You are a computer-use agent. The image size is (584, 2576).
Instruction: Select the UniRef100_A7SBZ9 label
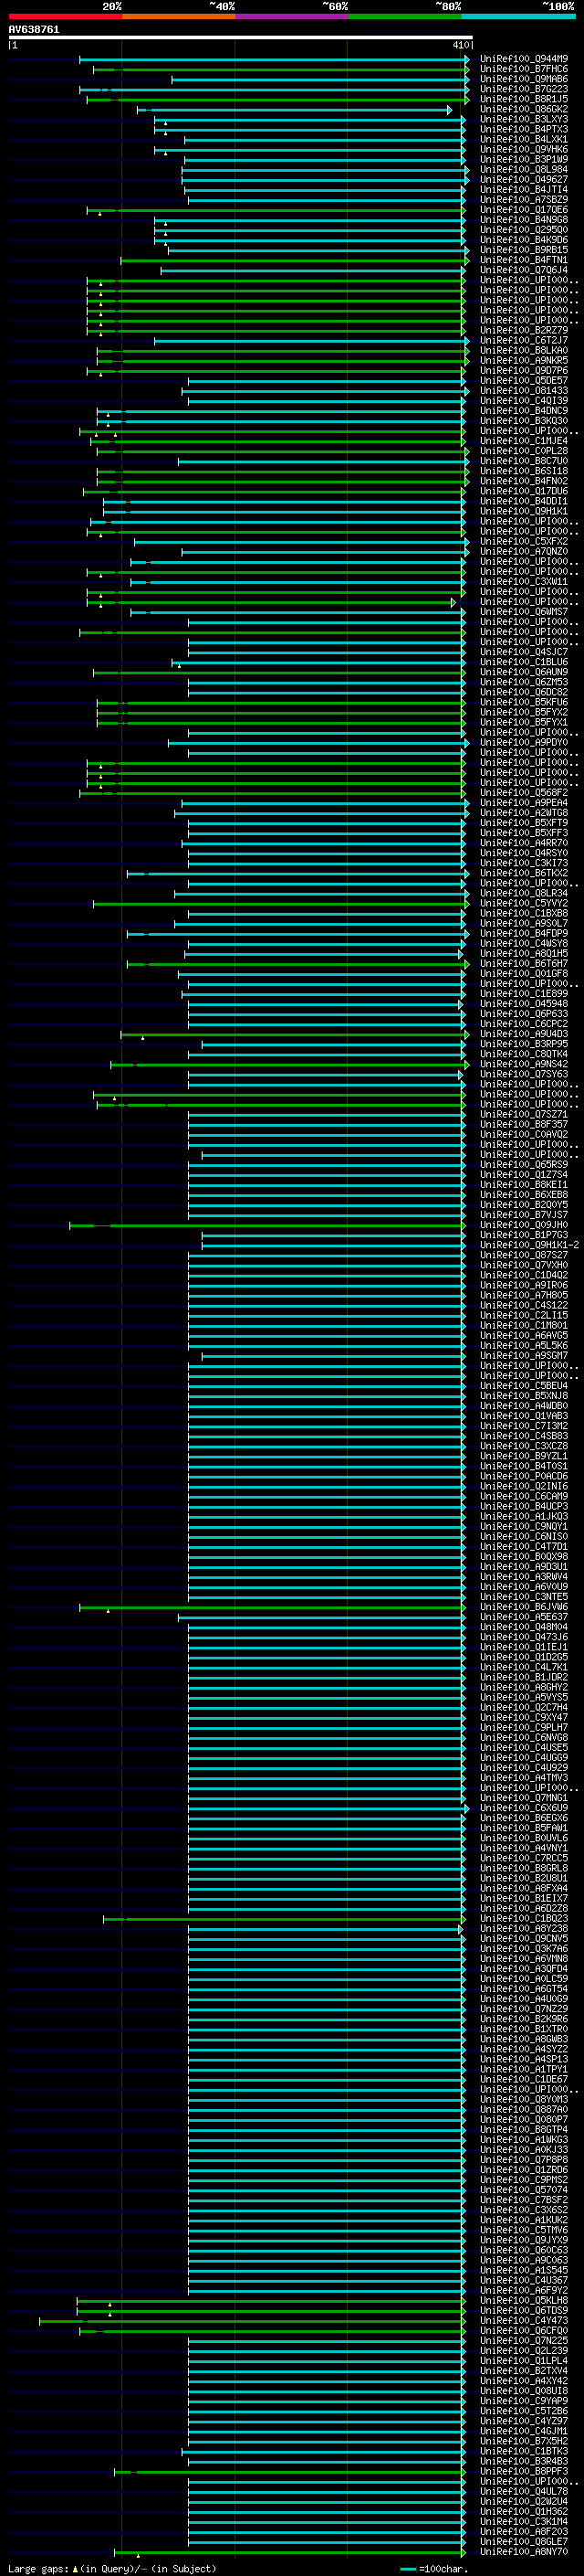[x=524, y=200]
